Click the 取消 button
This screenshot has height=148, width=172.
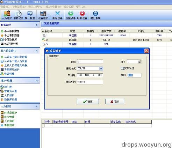tap(115, 102)
